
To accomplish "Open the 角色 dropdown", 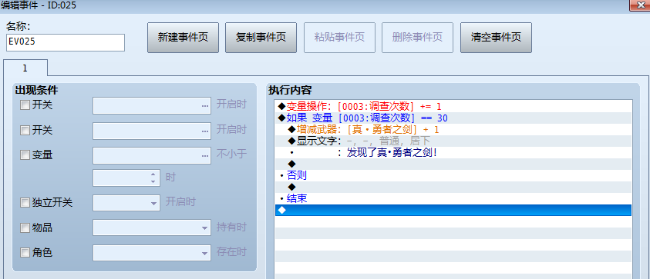I will [x=152, y=253].
